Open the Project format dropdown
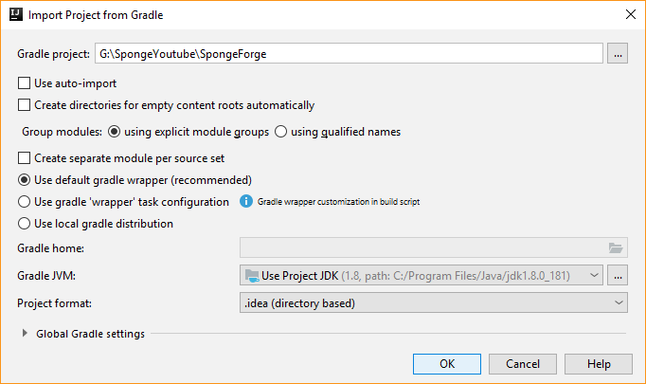646x384 pixels. [x=433, y=303]
